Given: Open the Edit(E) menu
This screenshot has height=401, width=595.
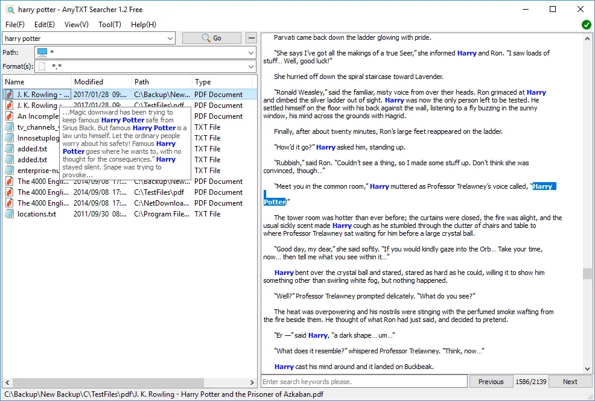Looking at the screenshot, I should coord(45,25).
